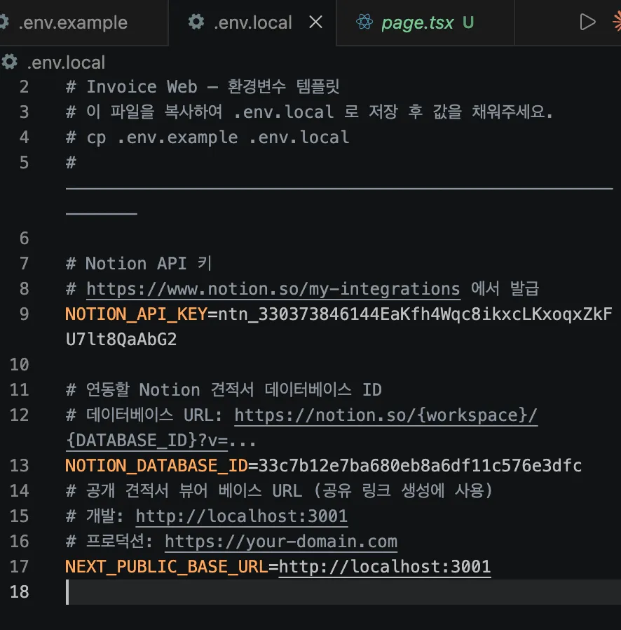Image resolution: width=621 pixels, height=630 pixels.
Task: Click the gear icon in the breadcrumb bar
Action: coord(9,62)
